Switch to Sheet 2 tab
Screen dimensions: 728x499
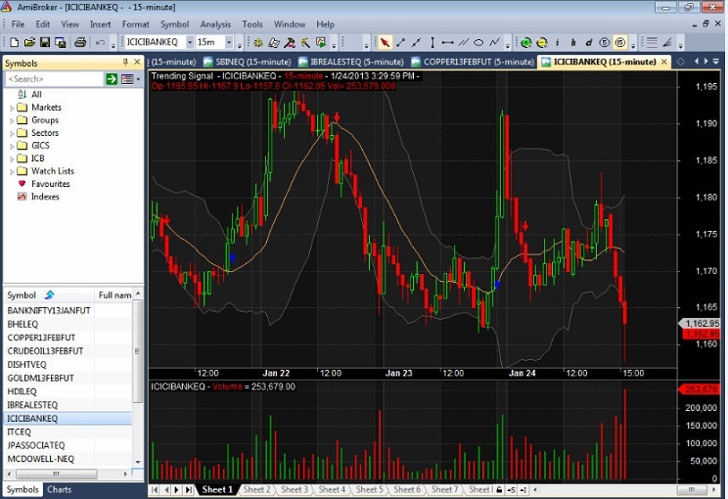[x=256, y=489]
